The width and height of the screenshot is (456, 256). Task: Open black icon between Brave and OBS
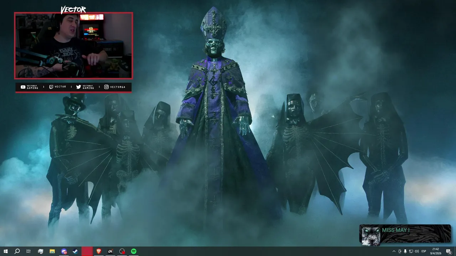pos(110,251)
